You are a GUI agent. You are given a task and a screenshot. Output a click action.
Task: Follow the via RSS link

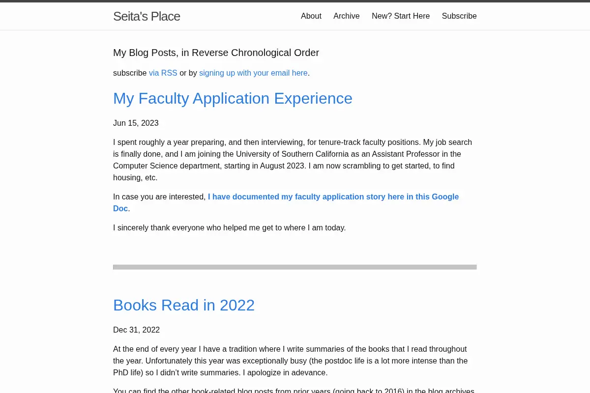[163, 73]
